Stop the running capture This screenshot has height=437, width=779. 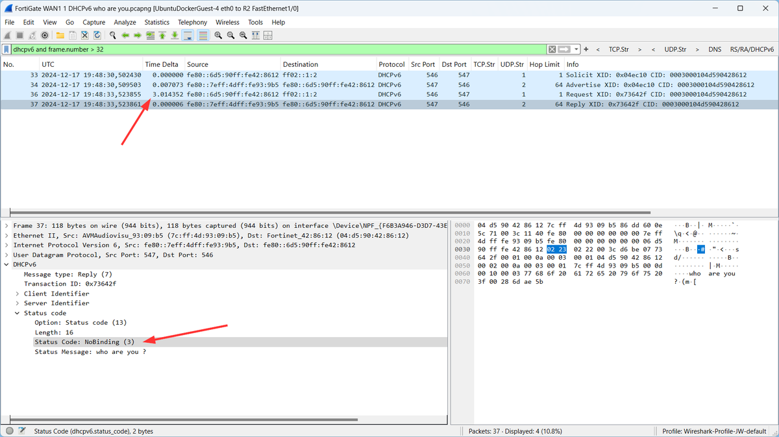19,35
